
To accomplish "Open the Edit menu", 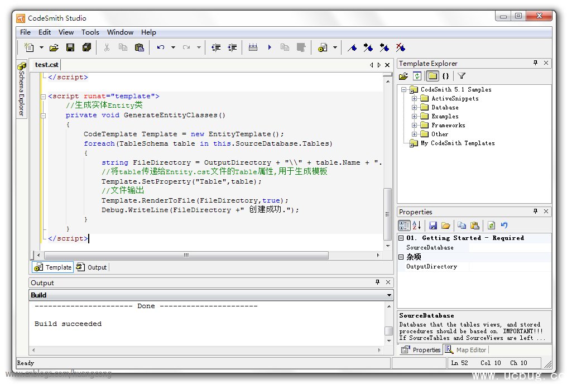I will pyautogui.click(x=45, y=32).
